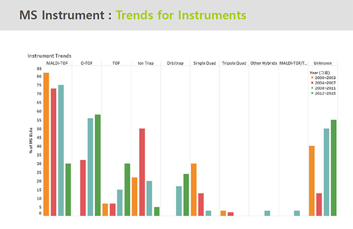Select the green Q-TOF bar
Image resolution: width=353 pixels, height=229 pixels.
[x=98, y=165]
